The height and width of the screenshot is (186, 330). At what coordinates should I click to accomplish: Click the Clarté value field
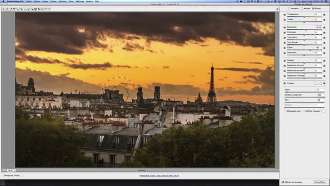coord(318,48)
